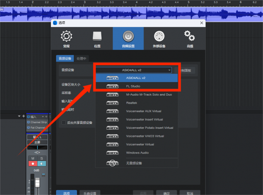The image size is (263, 195).
Task: Click the red record-arm button on channel
Action: coord(32,164)
